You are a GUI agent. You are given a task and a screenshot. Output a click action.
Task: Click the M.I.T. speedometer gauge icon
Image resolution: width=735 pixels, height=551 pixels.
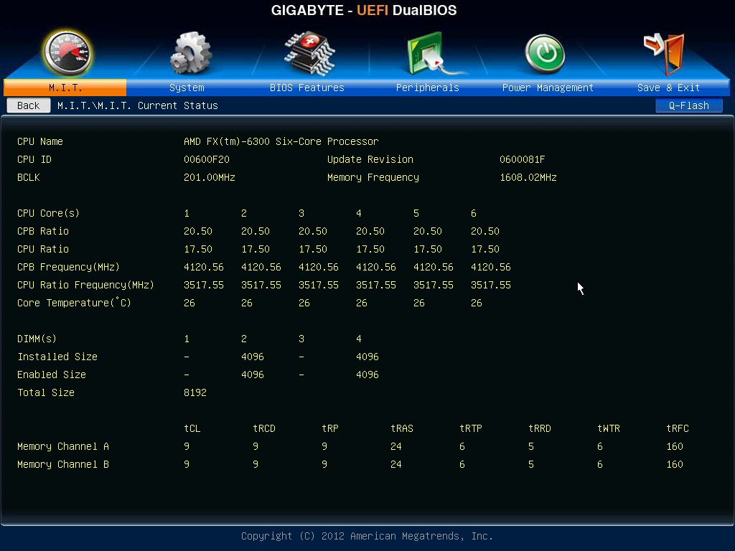(67, 53)
